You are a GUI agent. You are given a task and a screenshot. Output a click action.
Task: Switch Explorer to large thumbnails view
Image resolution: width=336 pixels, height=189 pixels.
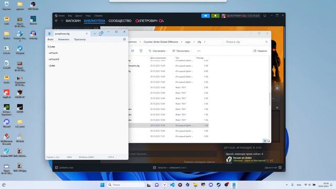tap(268, 141)
